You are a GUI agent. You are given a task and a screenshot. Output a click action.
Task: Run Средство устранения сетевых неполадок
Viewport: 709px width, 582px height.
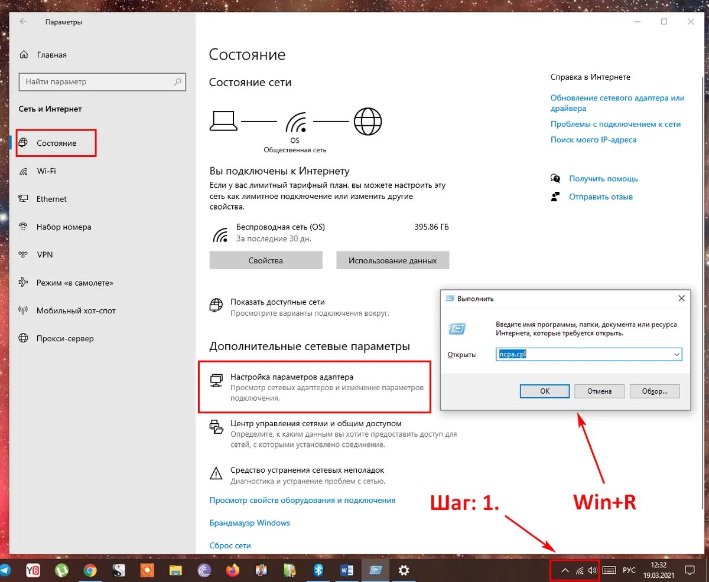[x=297, y=475]
